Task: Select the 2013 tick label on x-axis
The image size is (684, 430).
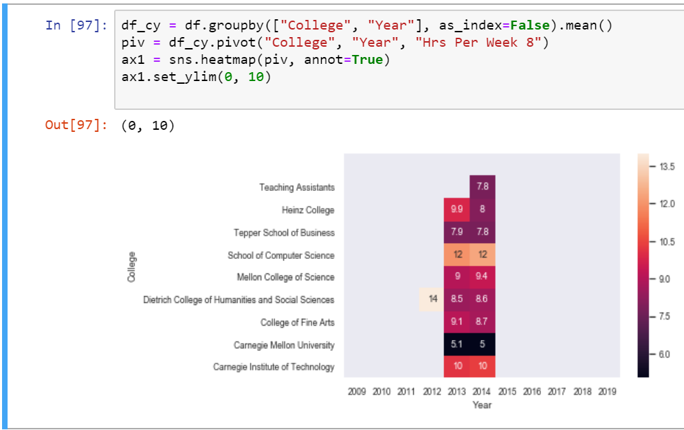Action: pyautogui.click(x=456, y=391)
